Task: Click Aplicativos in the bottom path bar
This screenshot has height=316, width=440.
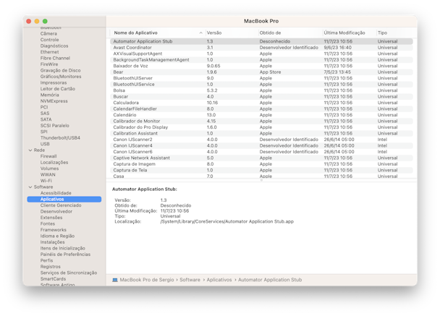Action: [x=219, y=280]
